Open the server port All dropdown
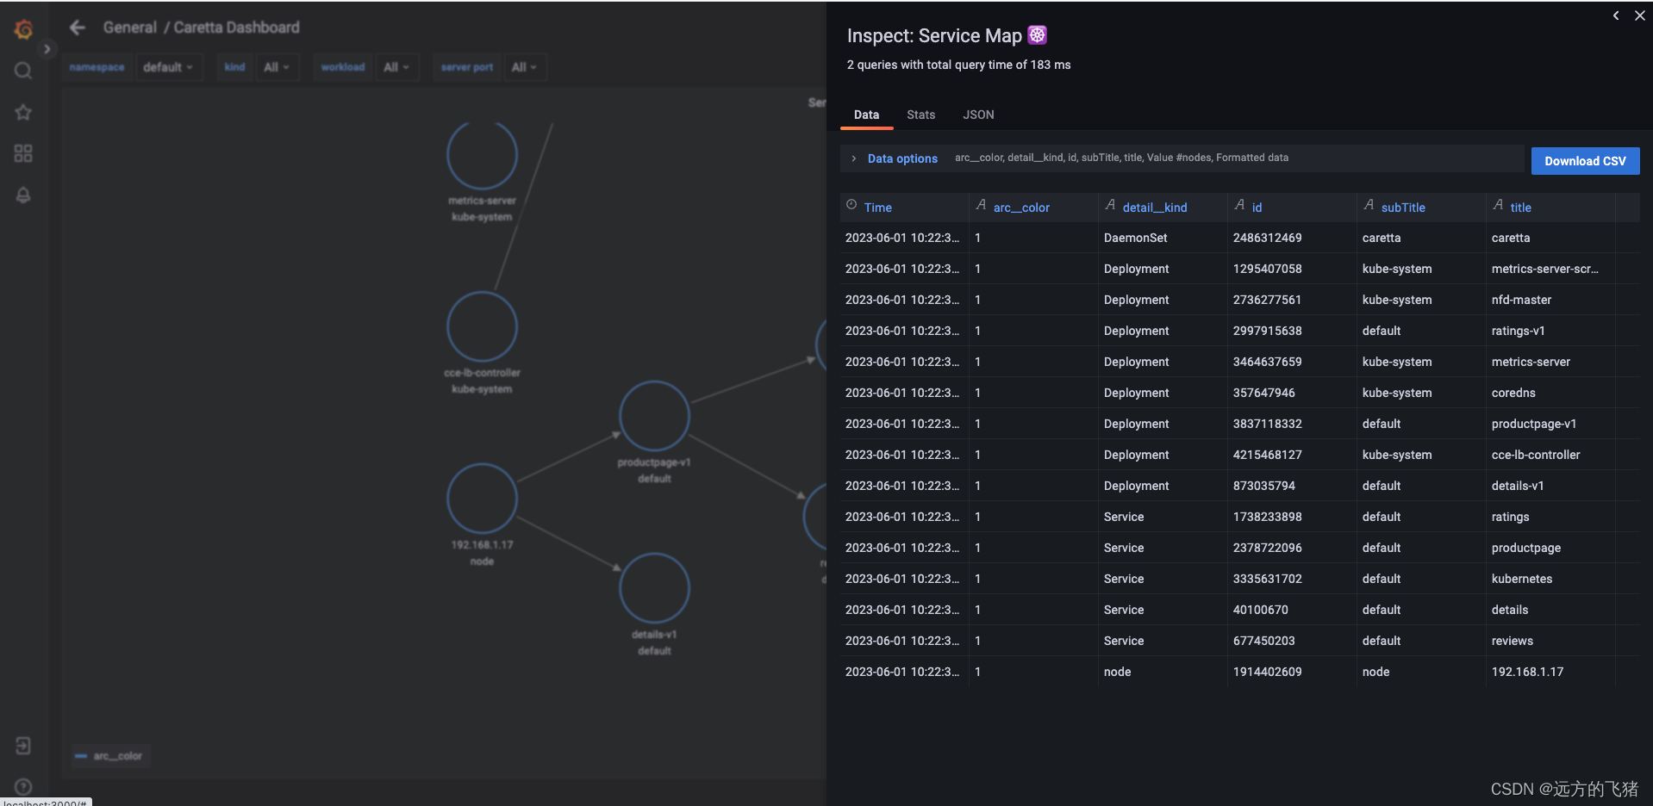The image size is (1653, 806). click(x=524, y=67)
